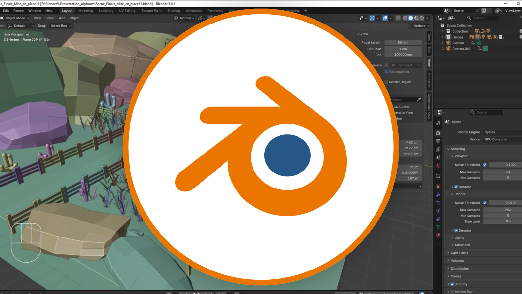Open the Normal transform orientation dropdown

coord(185,18)
